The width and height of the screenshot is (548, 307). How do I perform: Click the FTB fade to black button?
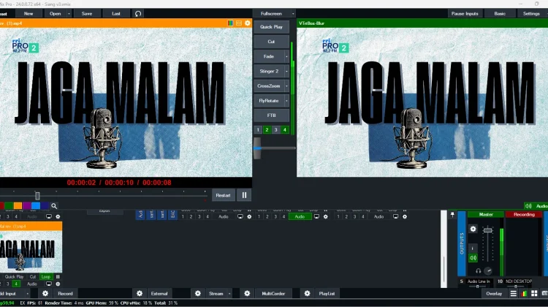coord(271,115)
